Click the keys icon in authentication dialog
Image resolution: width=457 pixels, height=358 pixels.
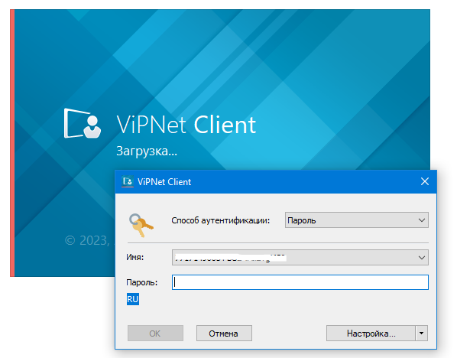pos(141,225)
